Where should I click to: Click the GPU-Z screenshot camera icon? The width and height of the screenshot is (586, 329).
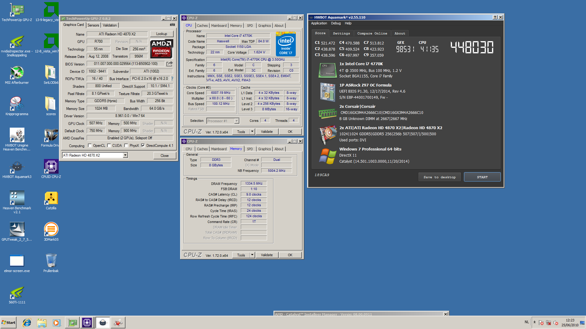pyautogui.click(x=172, y=25)
